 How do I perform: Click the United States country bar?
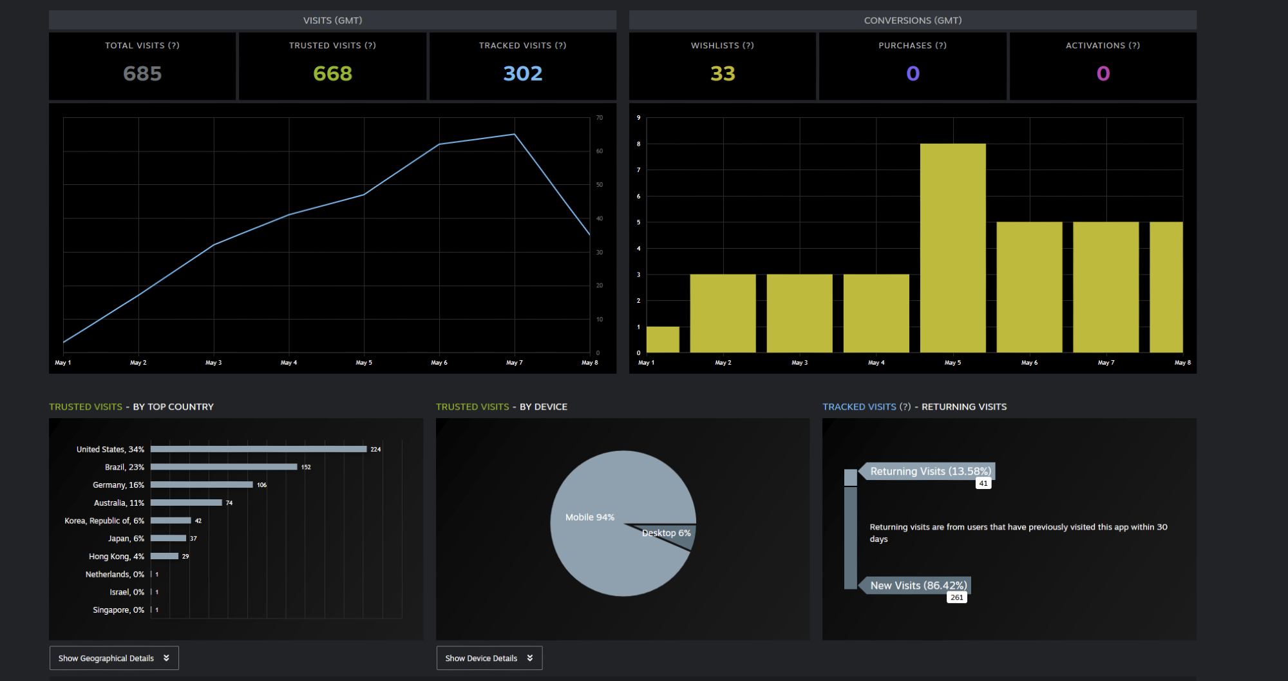pos(258,449)
